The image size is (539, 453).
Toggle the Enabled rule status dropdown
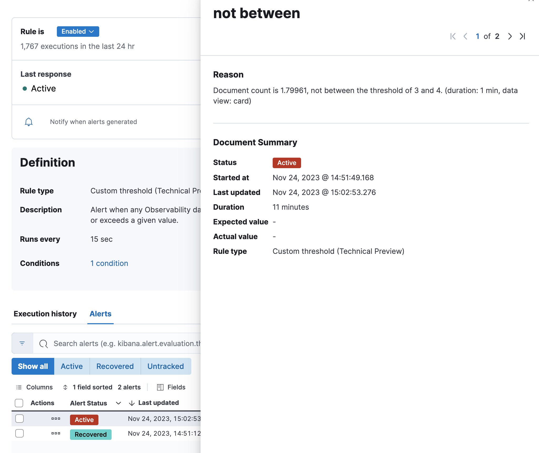pyautogui.click(x=77, y=32)
